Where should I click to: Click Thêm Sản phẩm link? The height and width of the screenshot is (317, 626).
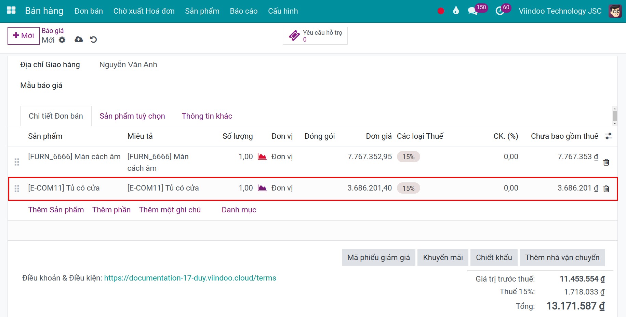click(x=56, y=210)
